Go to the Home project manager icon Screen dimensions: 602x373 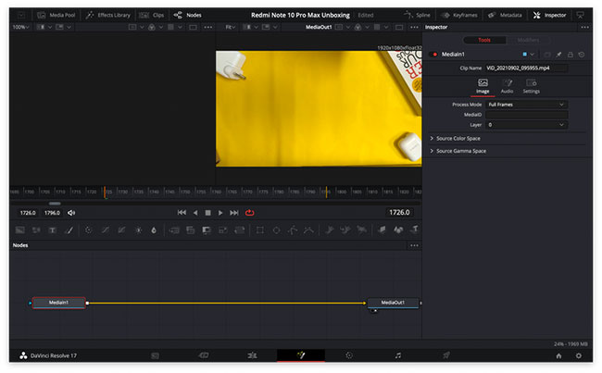click(558, 355)
